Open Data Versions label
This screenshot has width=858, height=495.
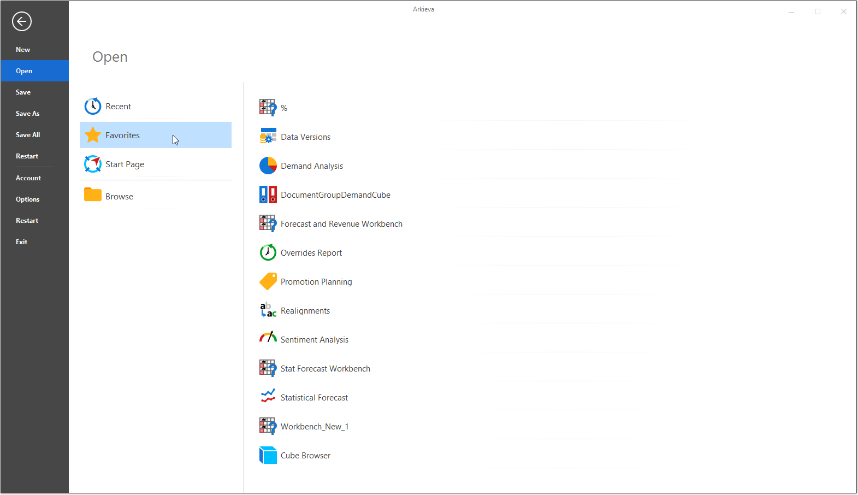(x=305, y=137)
